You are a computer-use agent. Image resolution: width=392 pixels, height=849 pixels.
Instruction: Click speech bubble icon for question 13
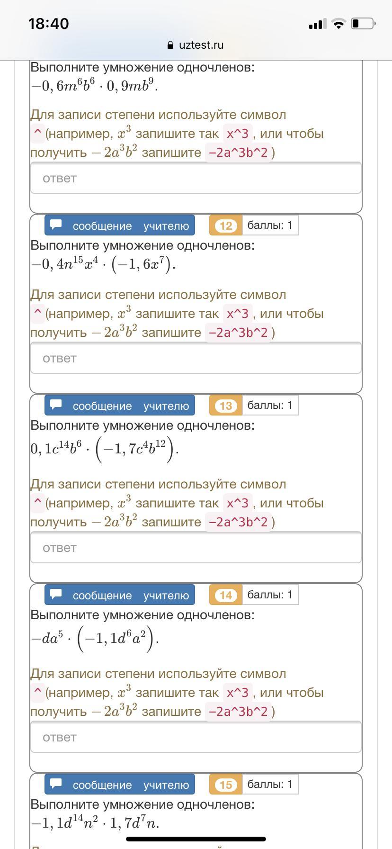56,404
